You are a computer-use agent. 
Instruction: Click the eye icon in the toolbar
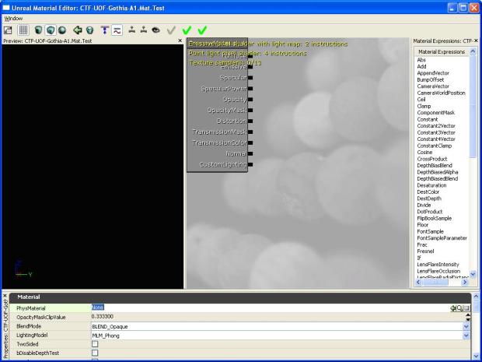pyautogui.click(x=155, y=30)
